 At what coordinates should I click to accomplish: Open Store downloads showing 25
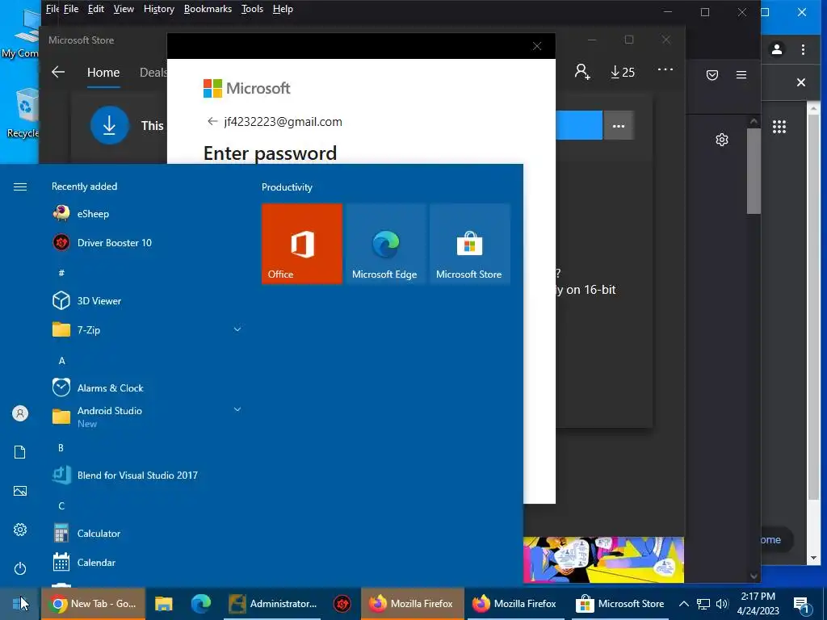point(623,72)
